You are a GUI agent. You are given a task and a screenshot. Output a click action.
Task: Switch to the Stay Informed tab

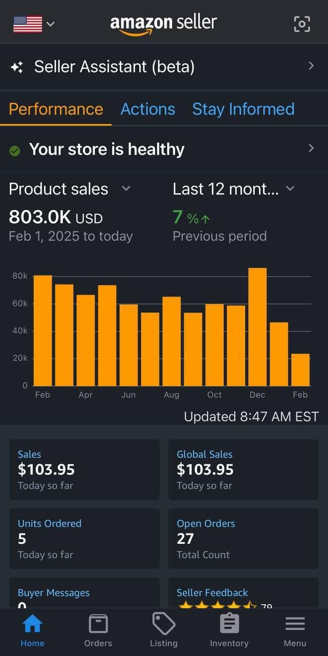tap(243, 109)
